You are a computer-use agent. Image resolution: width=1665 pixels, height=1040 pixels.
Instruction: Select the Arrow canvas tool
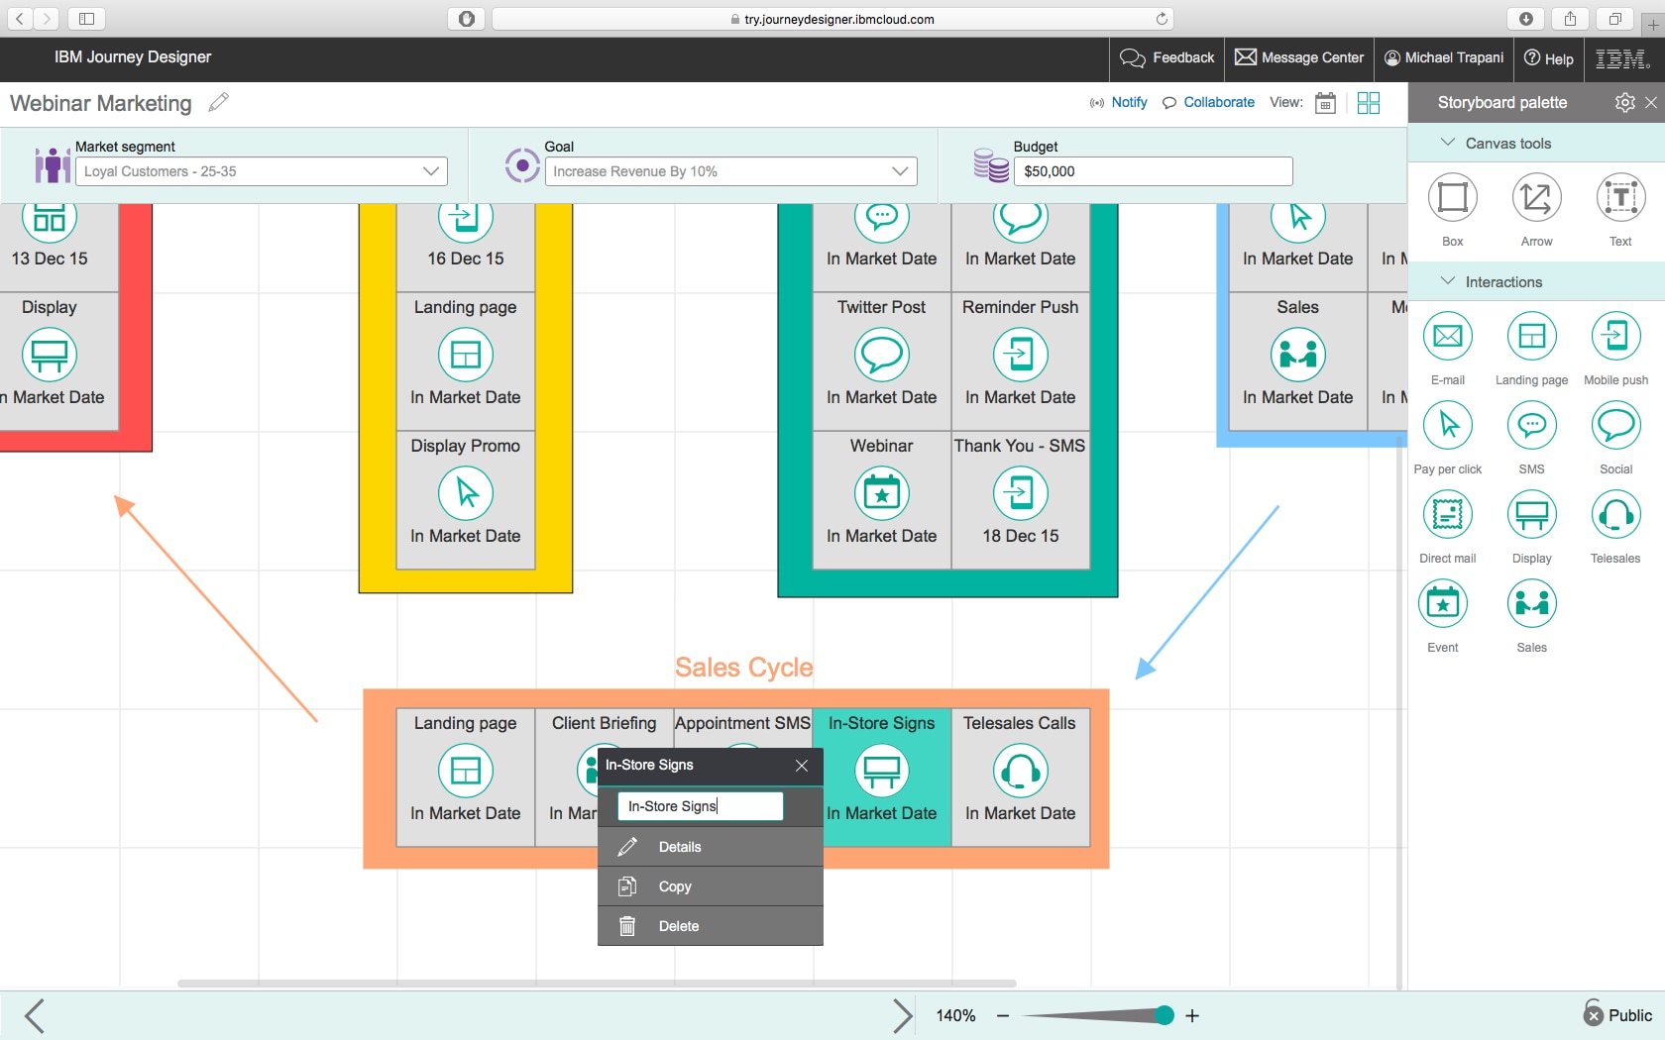coord(1536,197)
